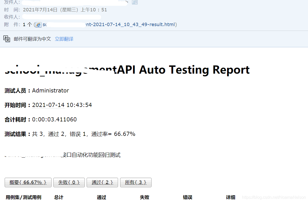Click the 通过 column header in the table
This screenshot has height=202, width=308.
[101, 197]
